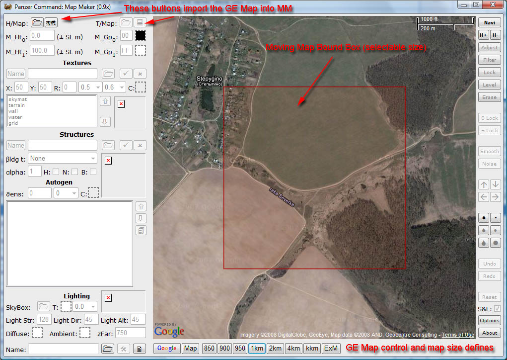Import Google Earth map via world-map icon
Viewport: 507px width, 360px height.
point(51,22)
